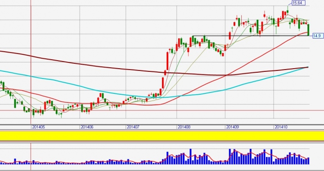Select the 201405 date axis label
324x171 pixels.
tap(38, 127)
